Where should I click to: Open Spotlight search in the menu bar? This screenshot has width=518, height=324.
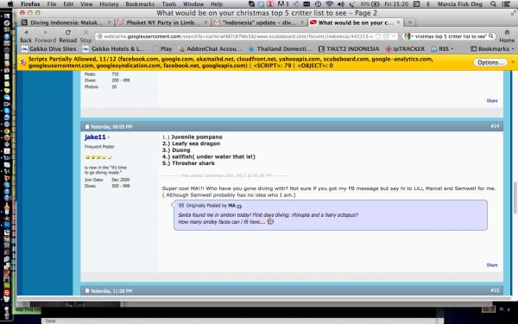(x=493, y=4)
